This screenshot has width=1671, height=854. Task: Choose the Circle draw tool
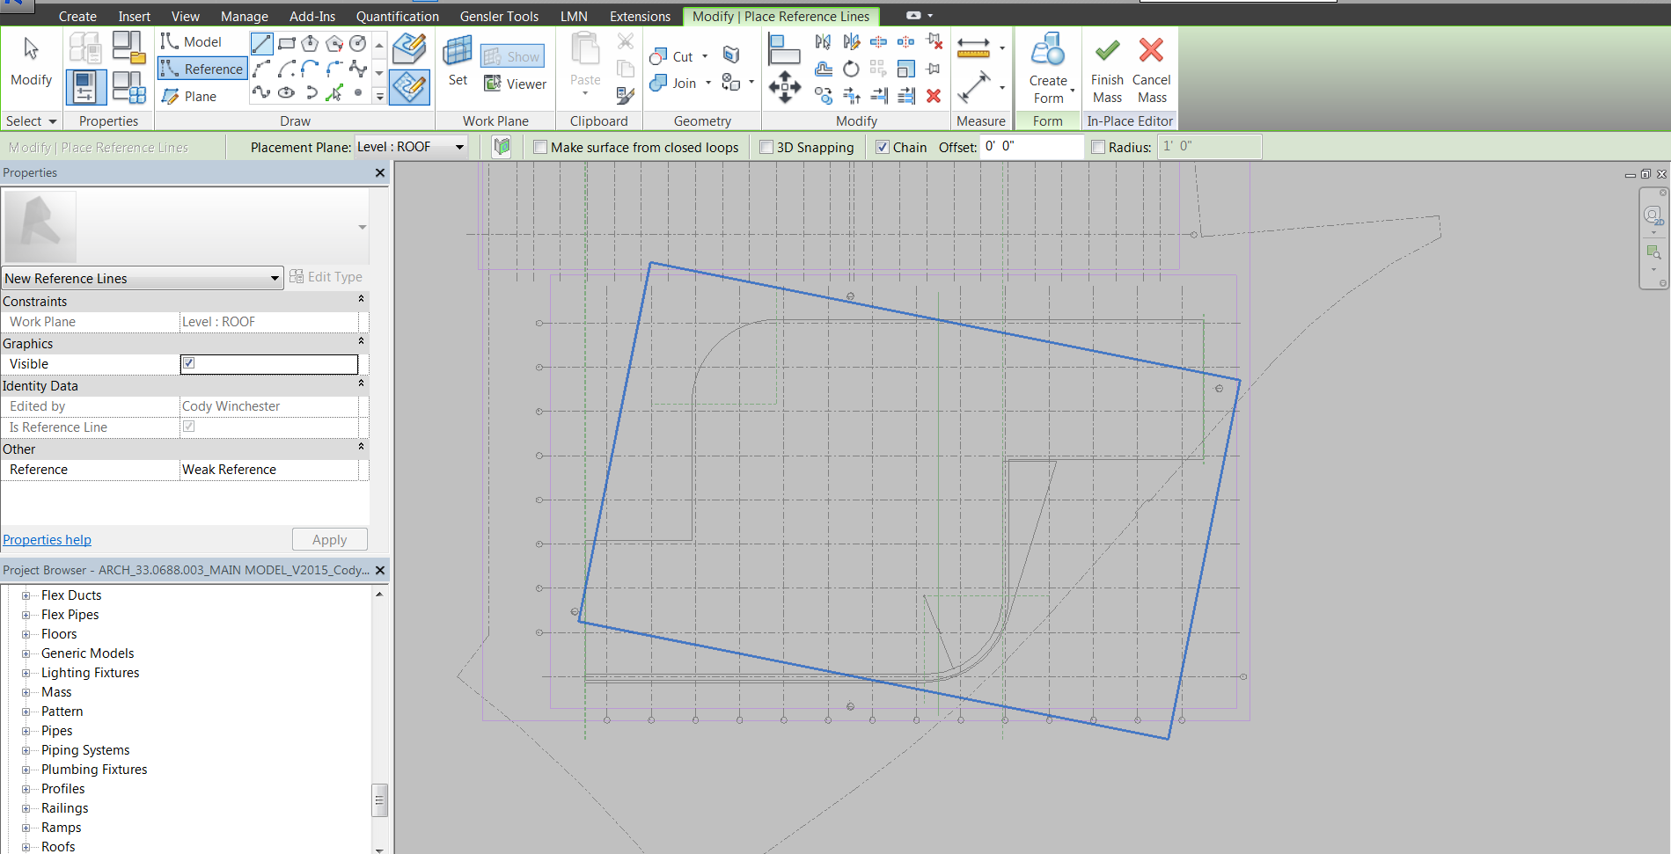(357, 43)
